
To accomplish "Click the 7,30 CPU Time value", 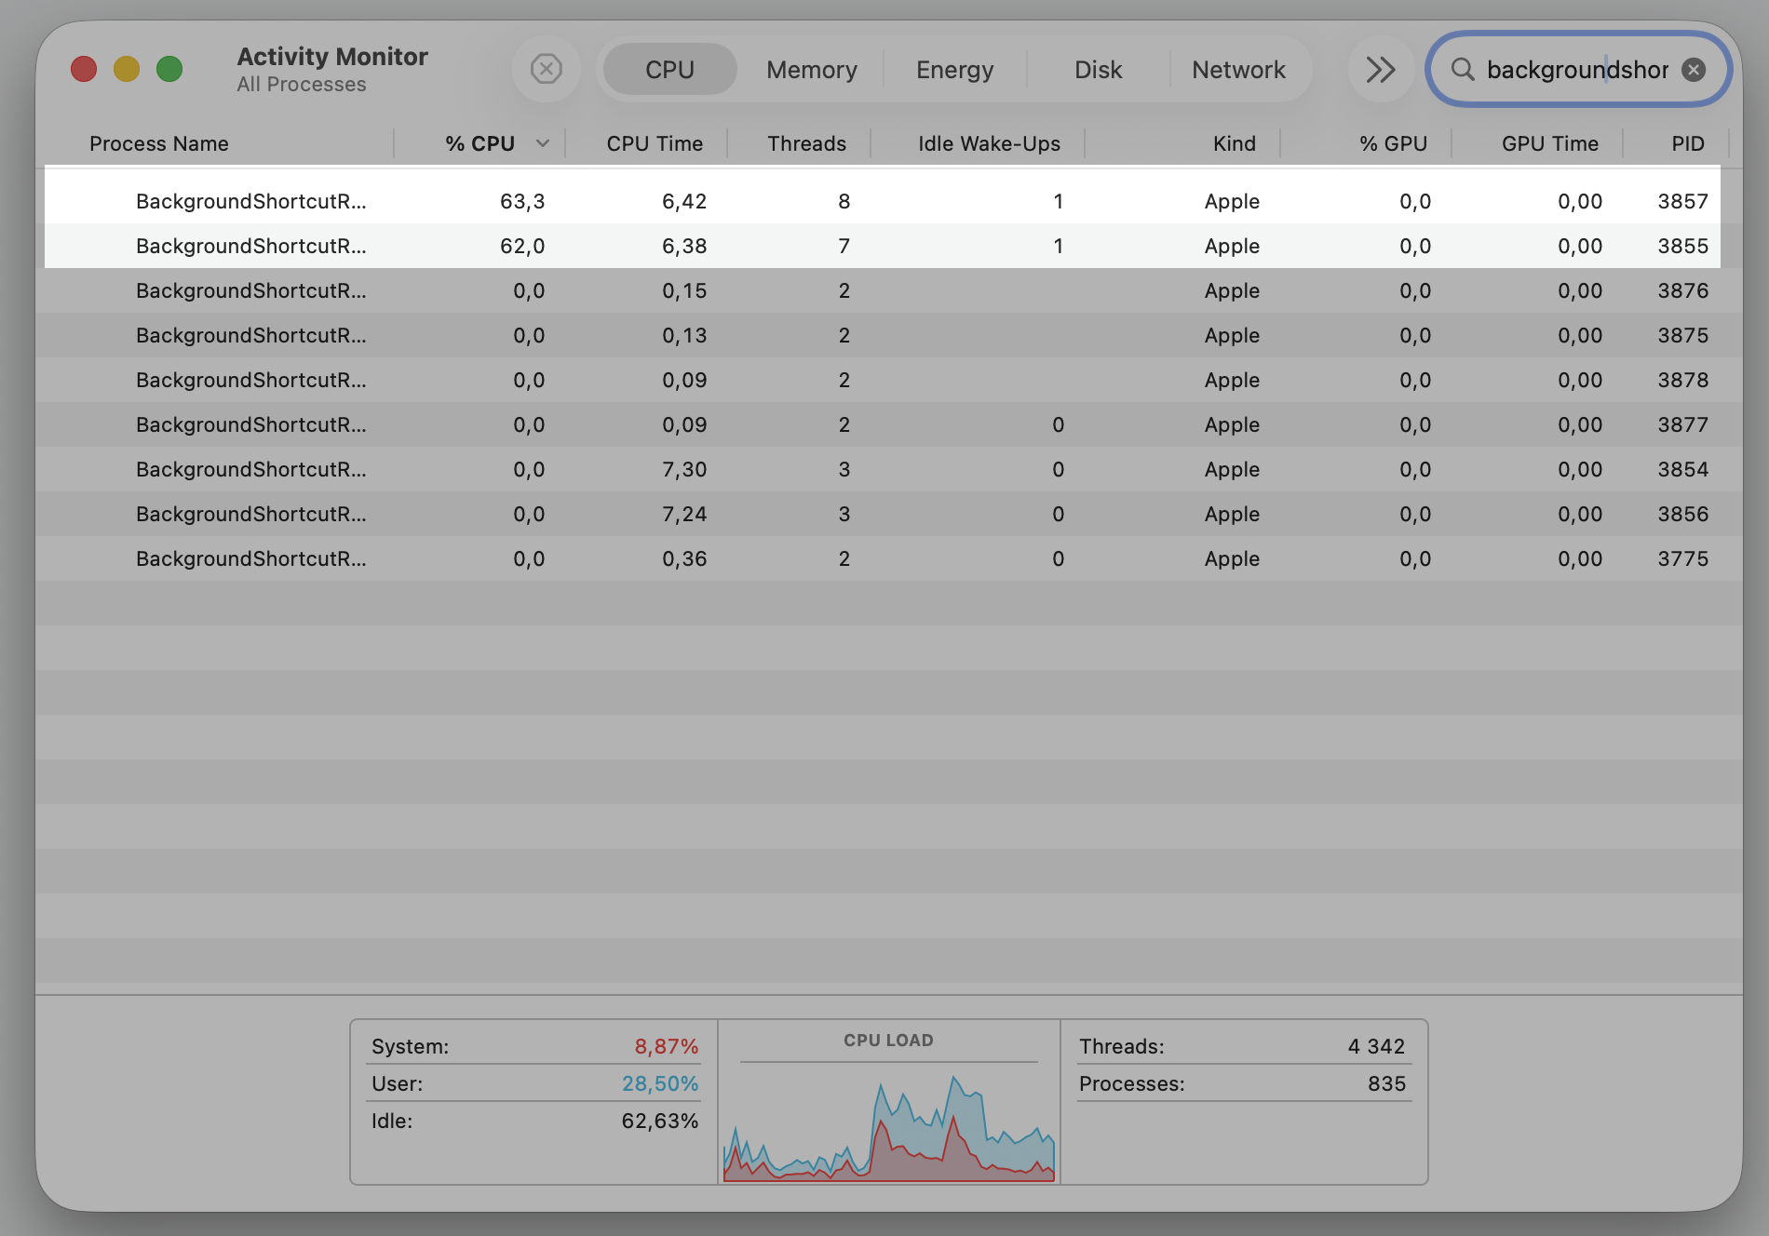I will click(x=684, y=469).
